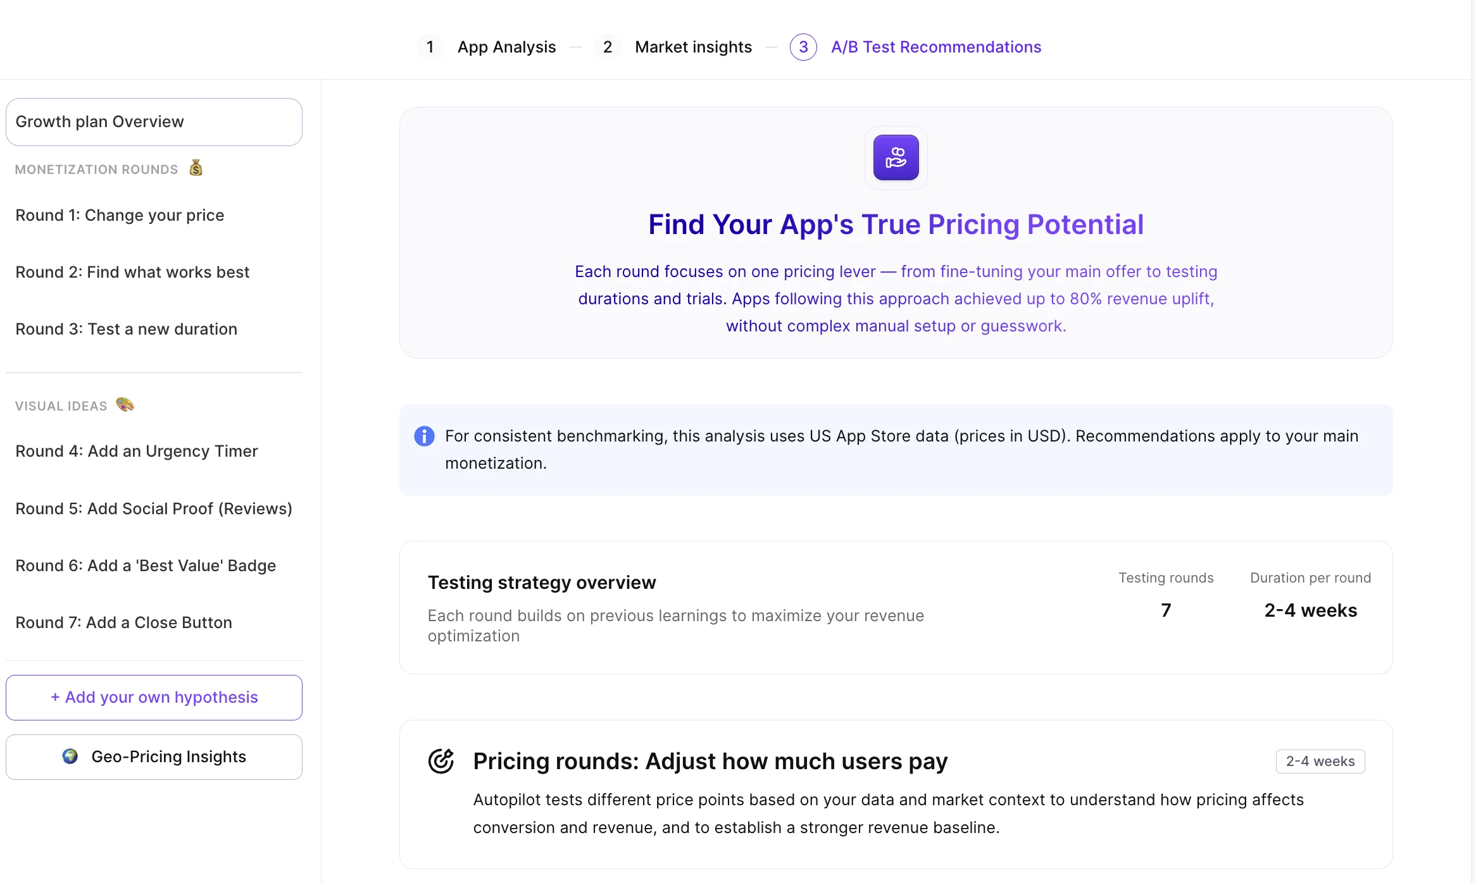Open the Market insights step
1476x883 pixels.
tap(693, 47)
